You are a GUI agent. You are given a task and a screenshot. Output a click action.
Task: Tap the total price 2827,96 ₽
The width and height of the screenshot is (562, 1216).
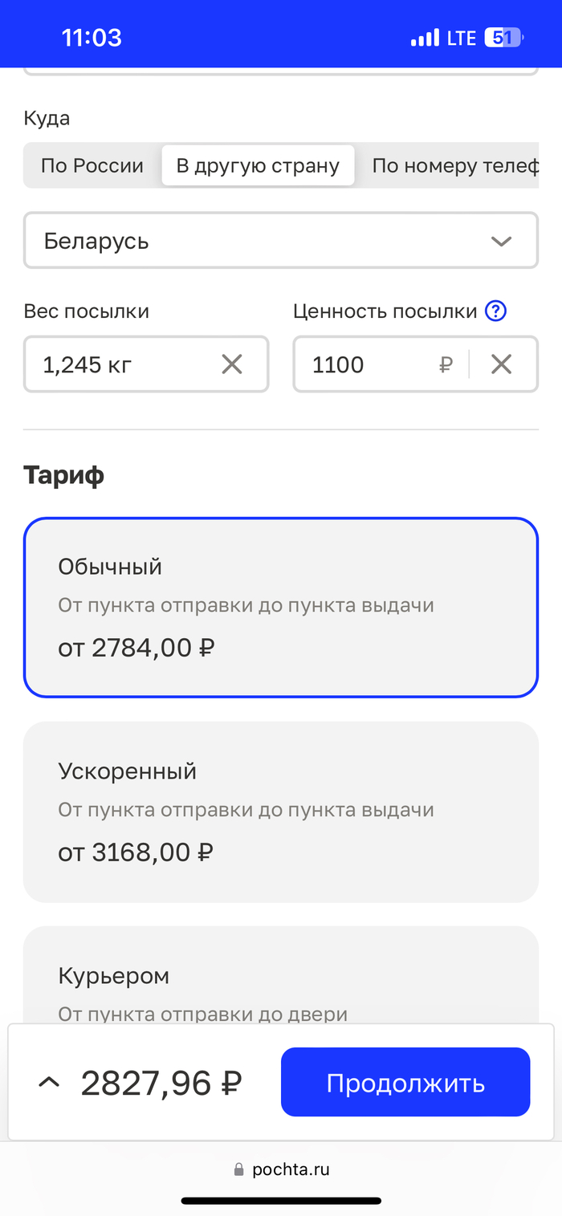click(x=161, y=1083)
